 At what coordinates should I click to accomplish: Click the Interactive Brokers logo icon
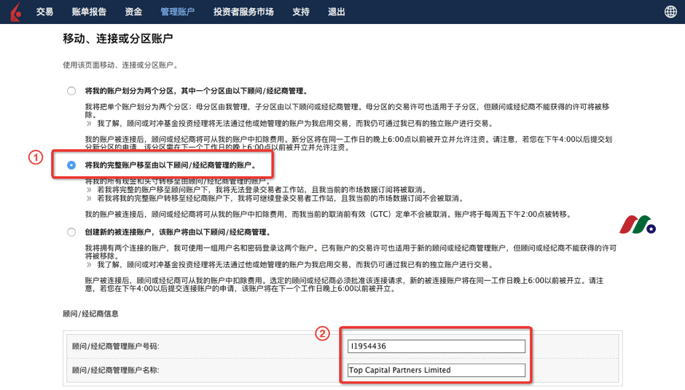point(16,12)
